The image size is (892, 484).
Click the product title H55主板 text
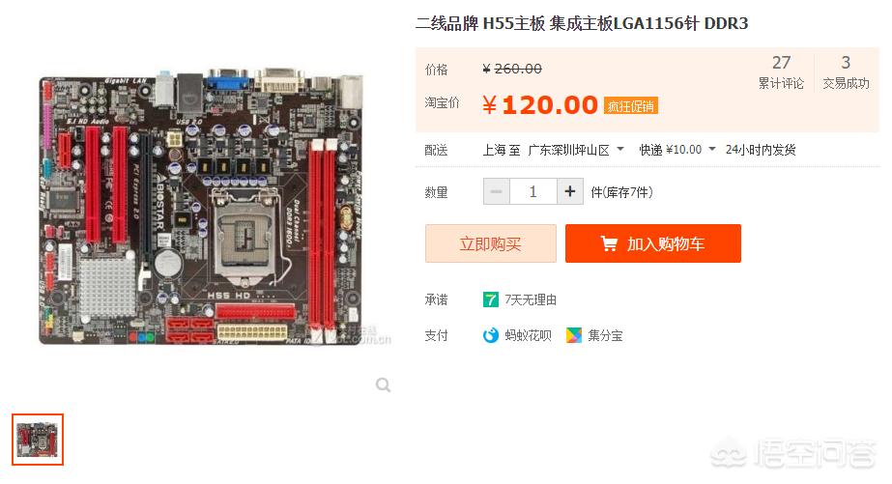click(x=514, y=23)
